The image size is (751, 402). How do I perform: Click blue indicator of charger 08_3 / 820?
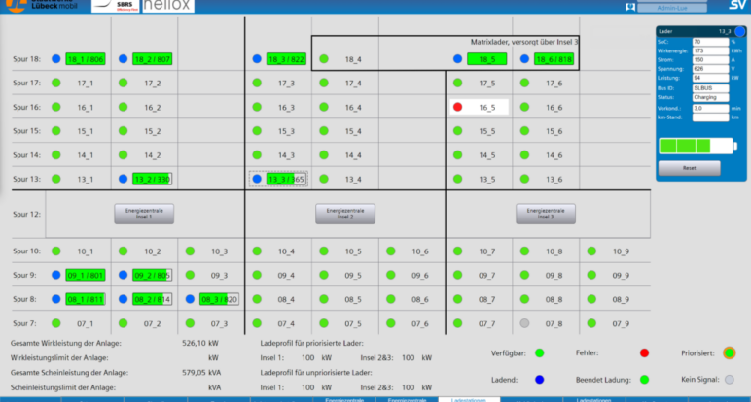click(189, 299)
